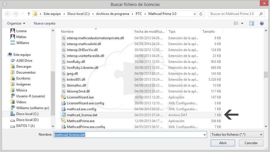Open the Imágenes folder
Image resolution: width=270 pixels, height=152 pixels.
coord(21,84)
